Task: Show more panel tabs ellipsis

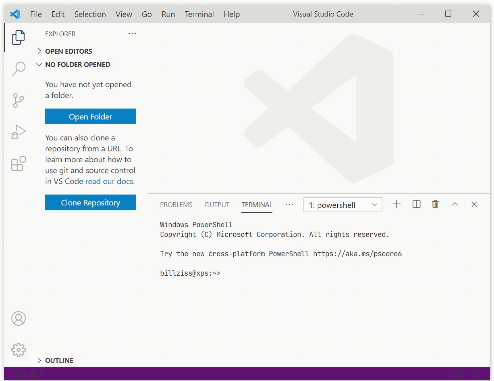Action: tap(289, 205)
